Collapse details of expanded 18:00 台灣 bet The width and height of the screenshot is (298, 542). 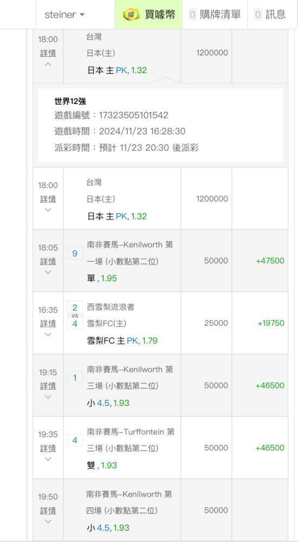[x=48, y=64]
